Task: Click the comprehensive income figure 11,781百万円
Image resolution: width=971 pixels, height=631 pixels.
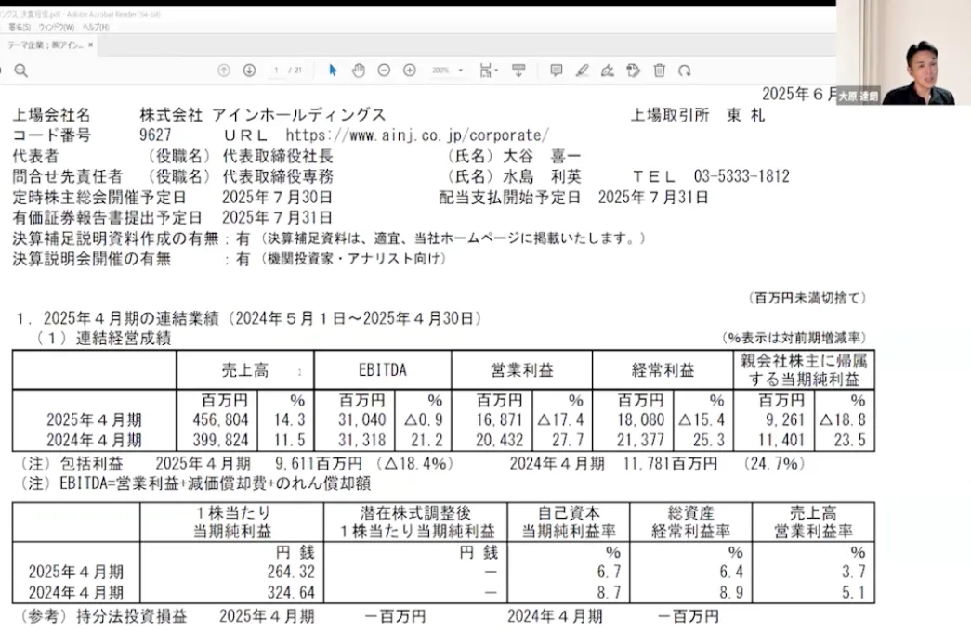Action: (670, 463)
